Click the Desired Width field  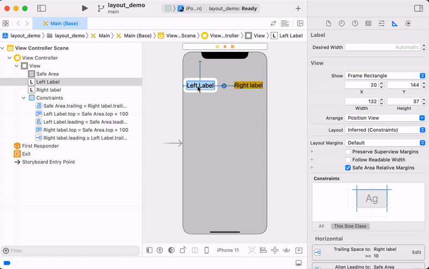383,47
